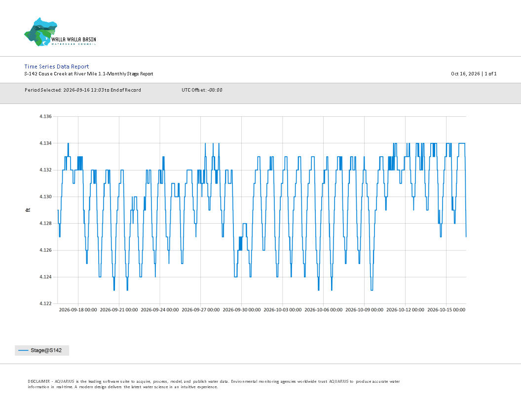This screenshot has height=402, width=521.
Task: Click the Time Series Data Report title
Action: point(56,67)
